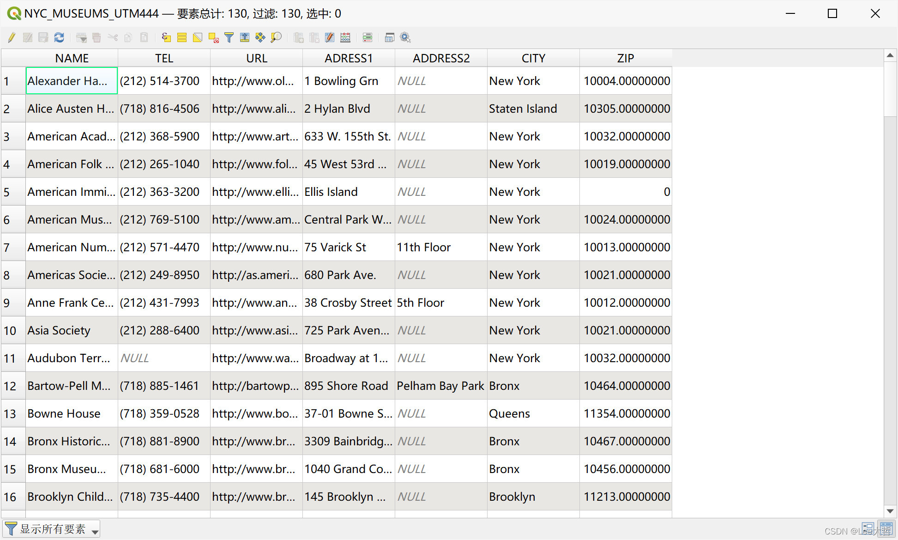
Task: Deselect all features icon
Action: 213,37
